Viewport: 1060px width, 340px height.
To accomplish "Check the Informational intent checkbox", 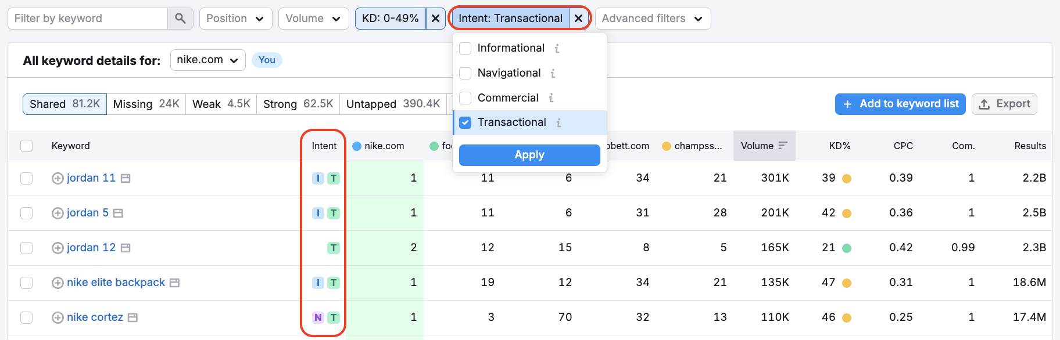I will [465, 48].
